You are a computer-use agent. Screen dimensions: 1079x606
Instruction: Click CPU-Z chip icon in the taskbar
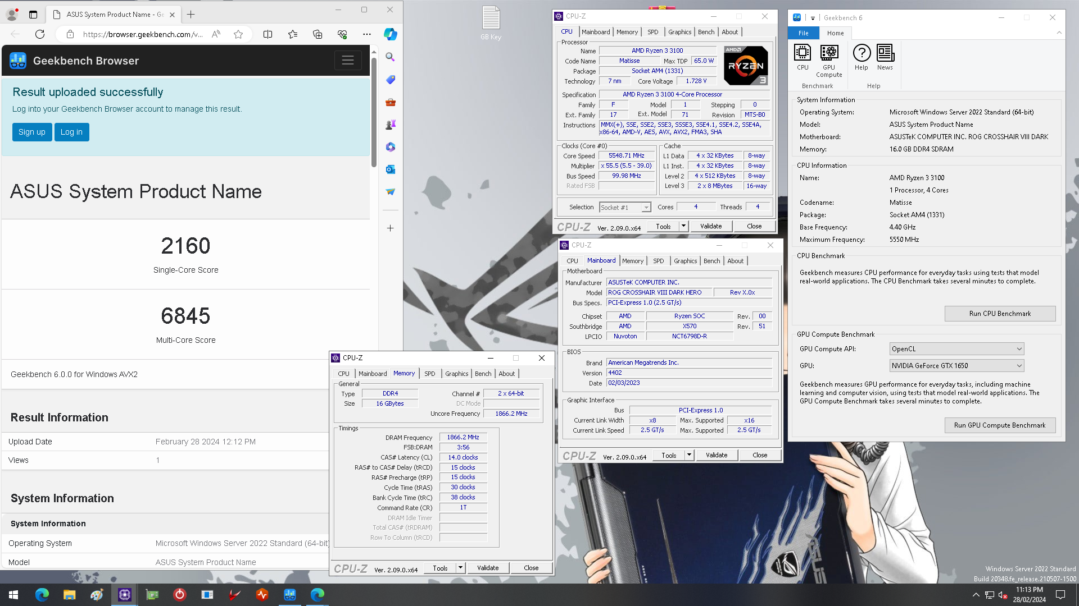coord(125,594)
